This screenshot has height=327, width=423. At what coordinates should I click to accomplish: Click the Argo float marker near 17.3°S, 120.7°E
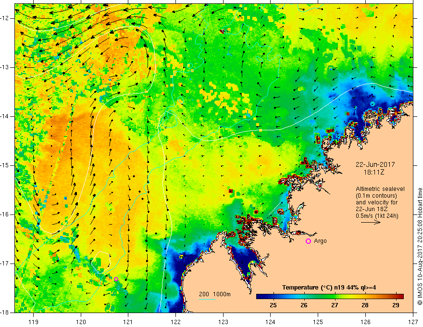116,279
